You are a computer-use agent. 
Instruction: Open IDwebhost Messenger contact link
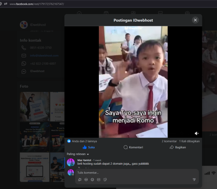point(37,71)
